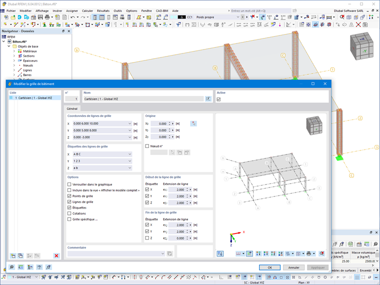
Task: Toggle the Active checkbox
Action: click(218, 99)
